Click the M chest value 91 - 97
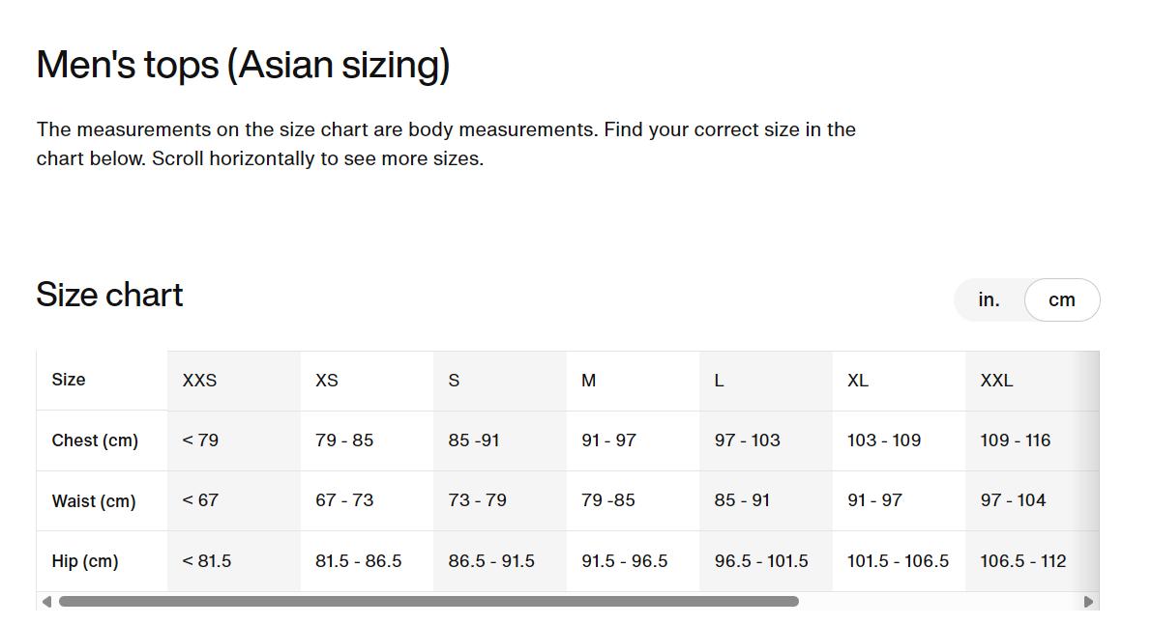Screen dimensions: 1152x625 608,440
